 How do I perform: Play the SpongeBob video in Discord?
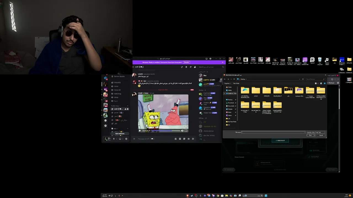[x=140, y=131]
